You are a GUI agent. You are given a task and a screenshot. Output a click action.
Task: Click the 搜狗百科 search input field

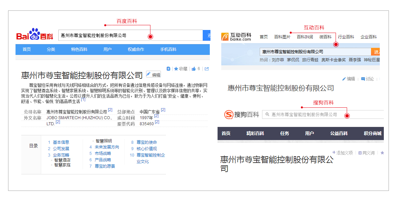click(x=323, y=114)
